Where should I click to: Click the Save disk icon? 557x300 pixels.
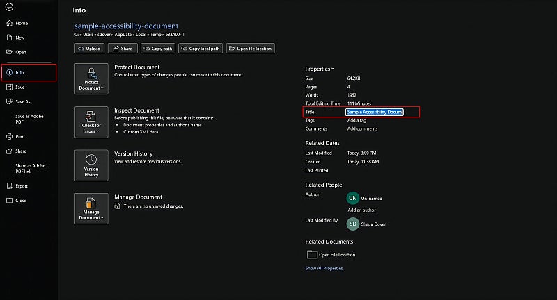pyautogui.click(x=9, y=87)
